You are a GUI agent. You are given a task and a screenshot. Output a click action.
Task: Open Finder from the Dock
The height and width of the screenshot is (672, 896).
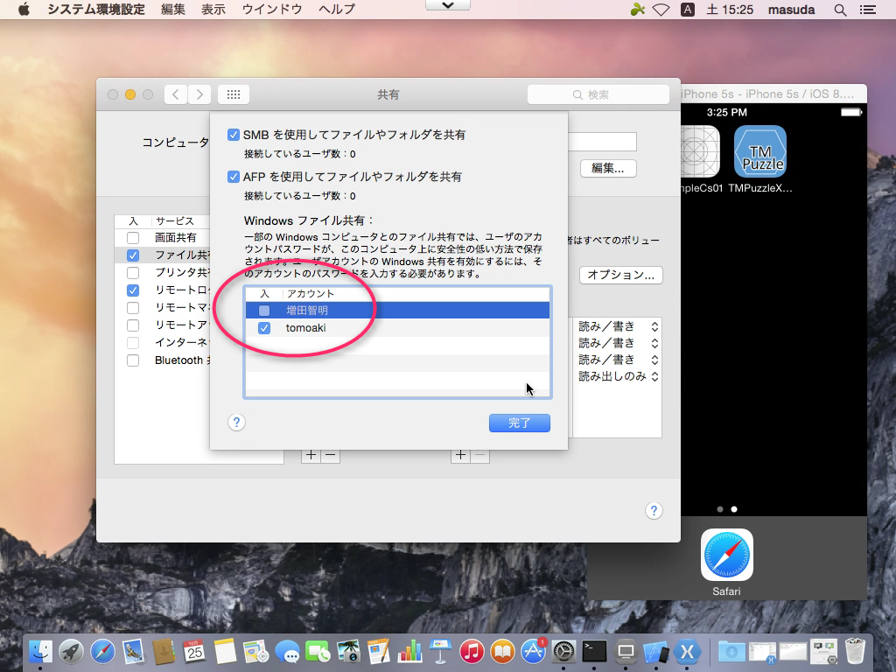pos(40,651)
